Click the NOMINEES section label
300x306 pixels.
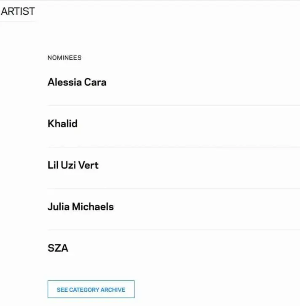[x=64, y=58]
